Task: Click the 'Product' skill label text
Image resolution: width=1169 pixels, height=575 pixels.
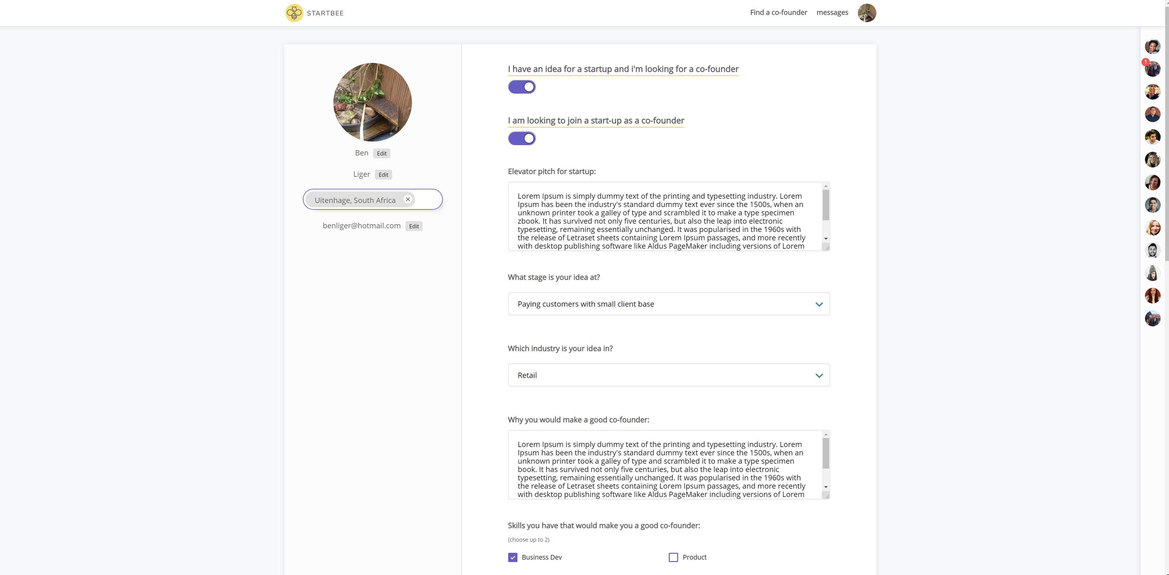Action: (694, 557)
